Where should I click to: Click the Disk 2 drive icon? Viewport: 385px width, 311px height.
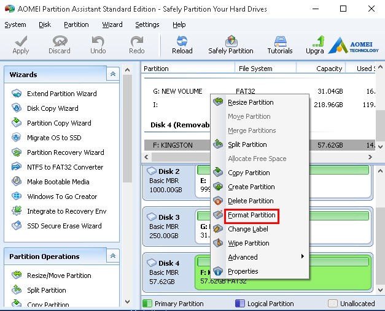pos(152,170)
